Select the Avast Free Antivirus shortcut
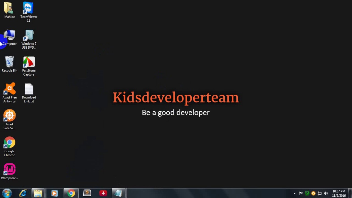Screen dimensions: 352x198 (x=9, y=93)
